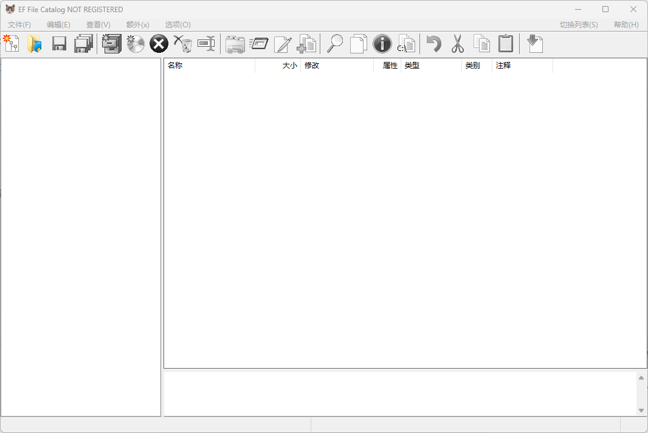Create a new catalog file
648x433 pixels.
pyautogui.click(x=12, y=43)
